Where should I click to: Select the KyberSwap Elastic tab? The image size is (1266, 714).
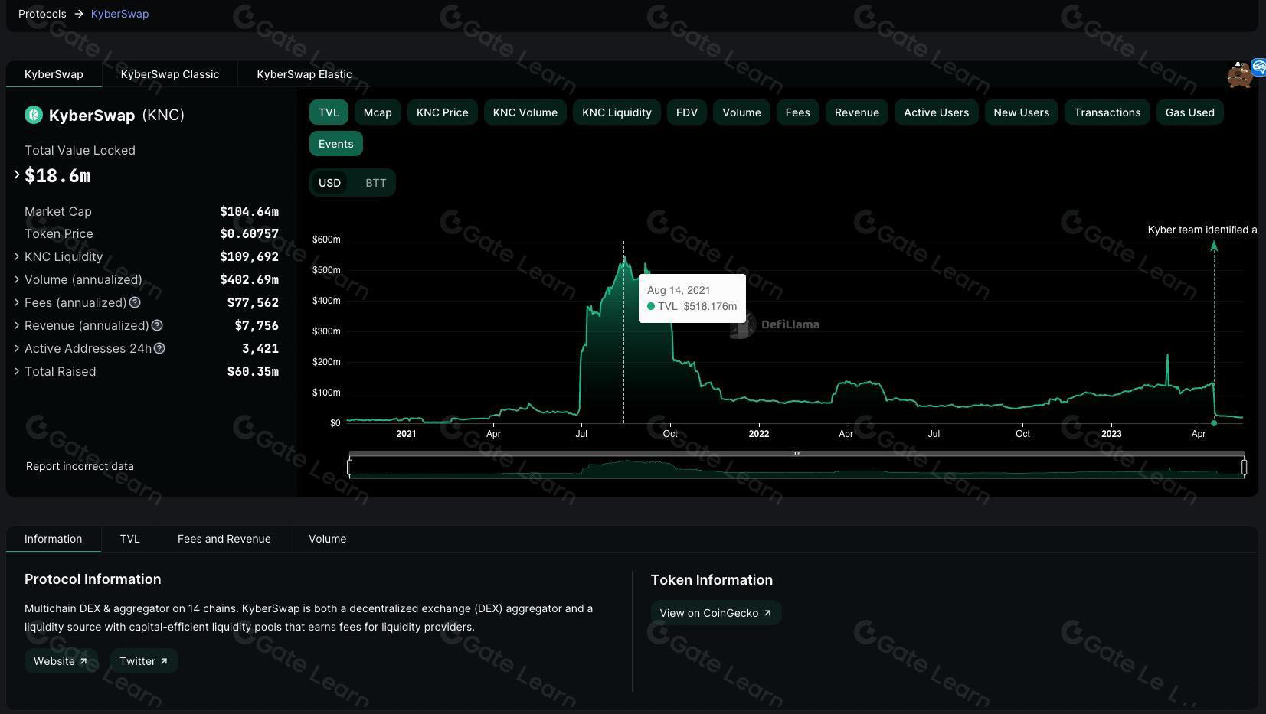pyautogui.click(x=304, y=74)
